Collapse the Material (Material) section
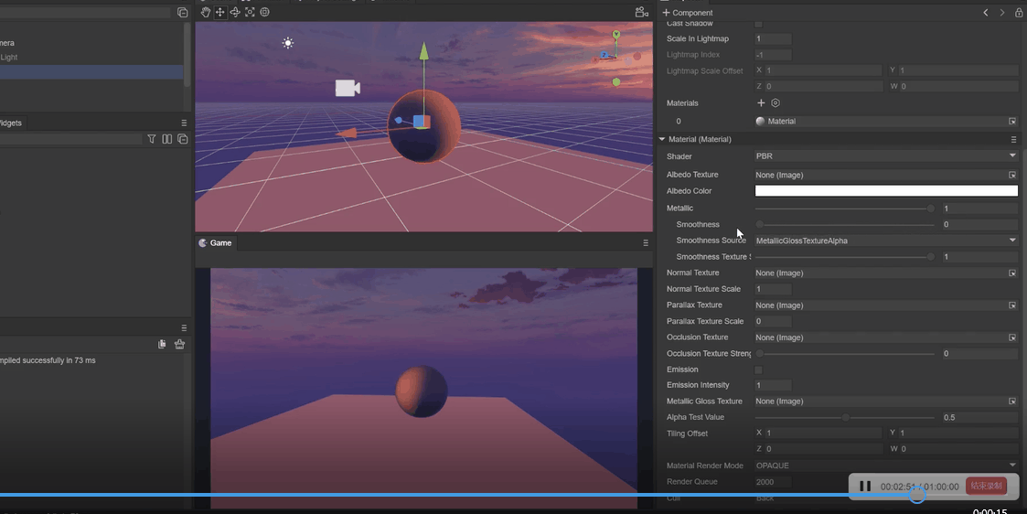The height and width of the screenshot is (514, 1027). tap(662, 139)
